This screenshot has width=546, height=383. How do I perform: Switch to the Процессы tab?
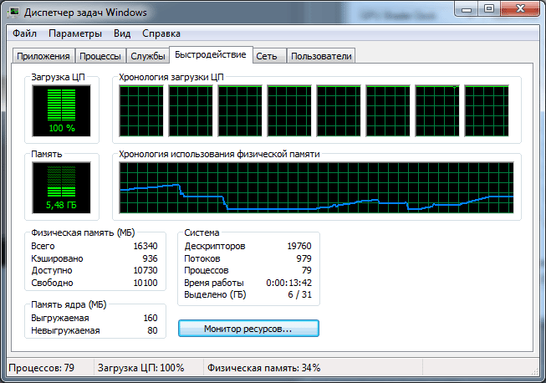coord(100,56)
